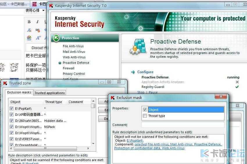Click the horizontal scrollbar thumb in exclusion list
This screenshot has width=247, height=164.
pos(45,148)
